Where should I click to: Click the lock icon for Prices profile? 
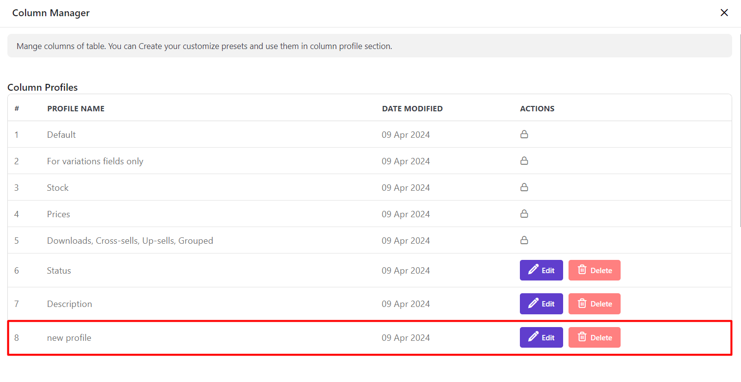pos(524,214)
